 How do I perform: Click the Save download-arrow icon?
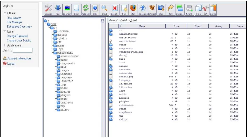coord(58,9)
